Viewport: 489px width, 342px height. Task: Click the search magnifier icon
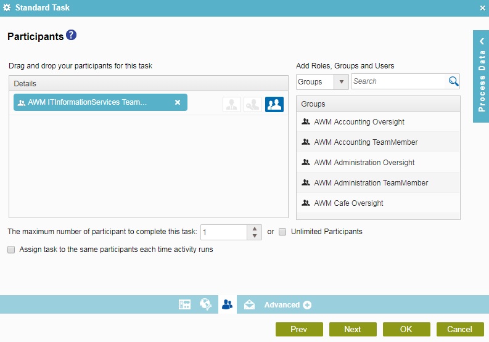coord(453,81)
